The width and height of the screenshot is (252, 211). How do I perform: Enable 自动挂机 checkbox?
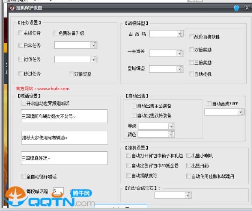[x=192, y=74]
